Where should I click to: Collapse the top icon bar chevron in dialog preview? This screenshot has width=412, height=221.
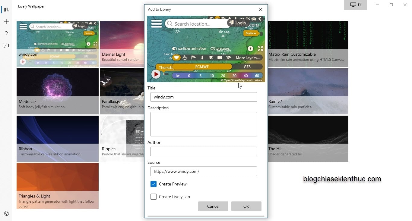260,19
